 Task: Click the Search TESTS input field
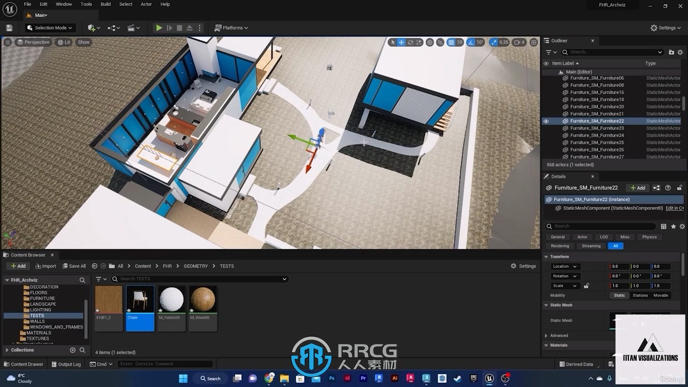click(x=199, y=279)
